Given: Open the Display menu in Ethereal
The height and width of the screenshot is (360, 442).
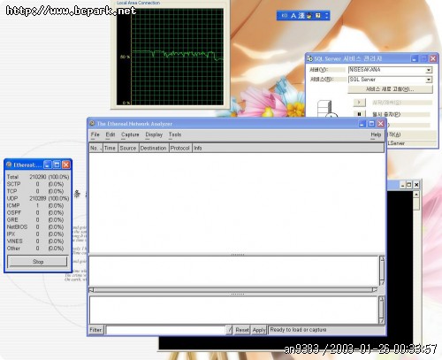Looking at the screenshot, I should click(x=154, y=134).
